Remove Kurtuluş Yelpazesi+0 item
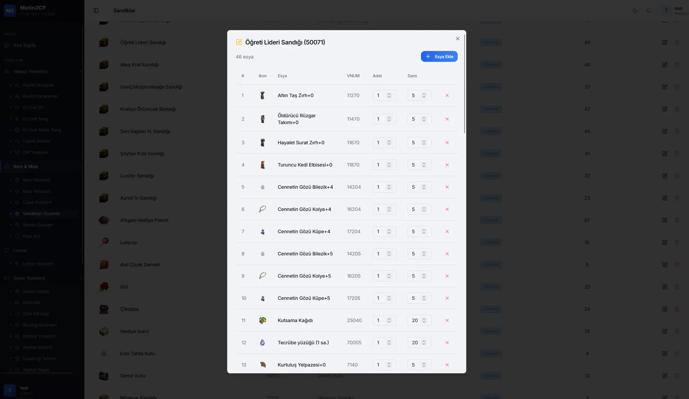 click(x=447, y=365)
